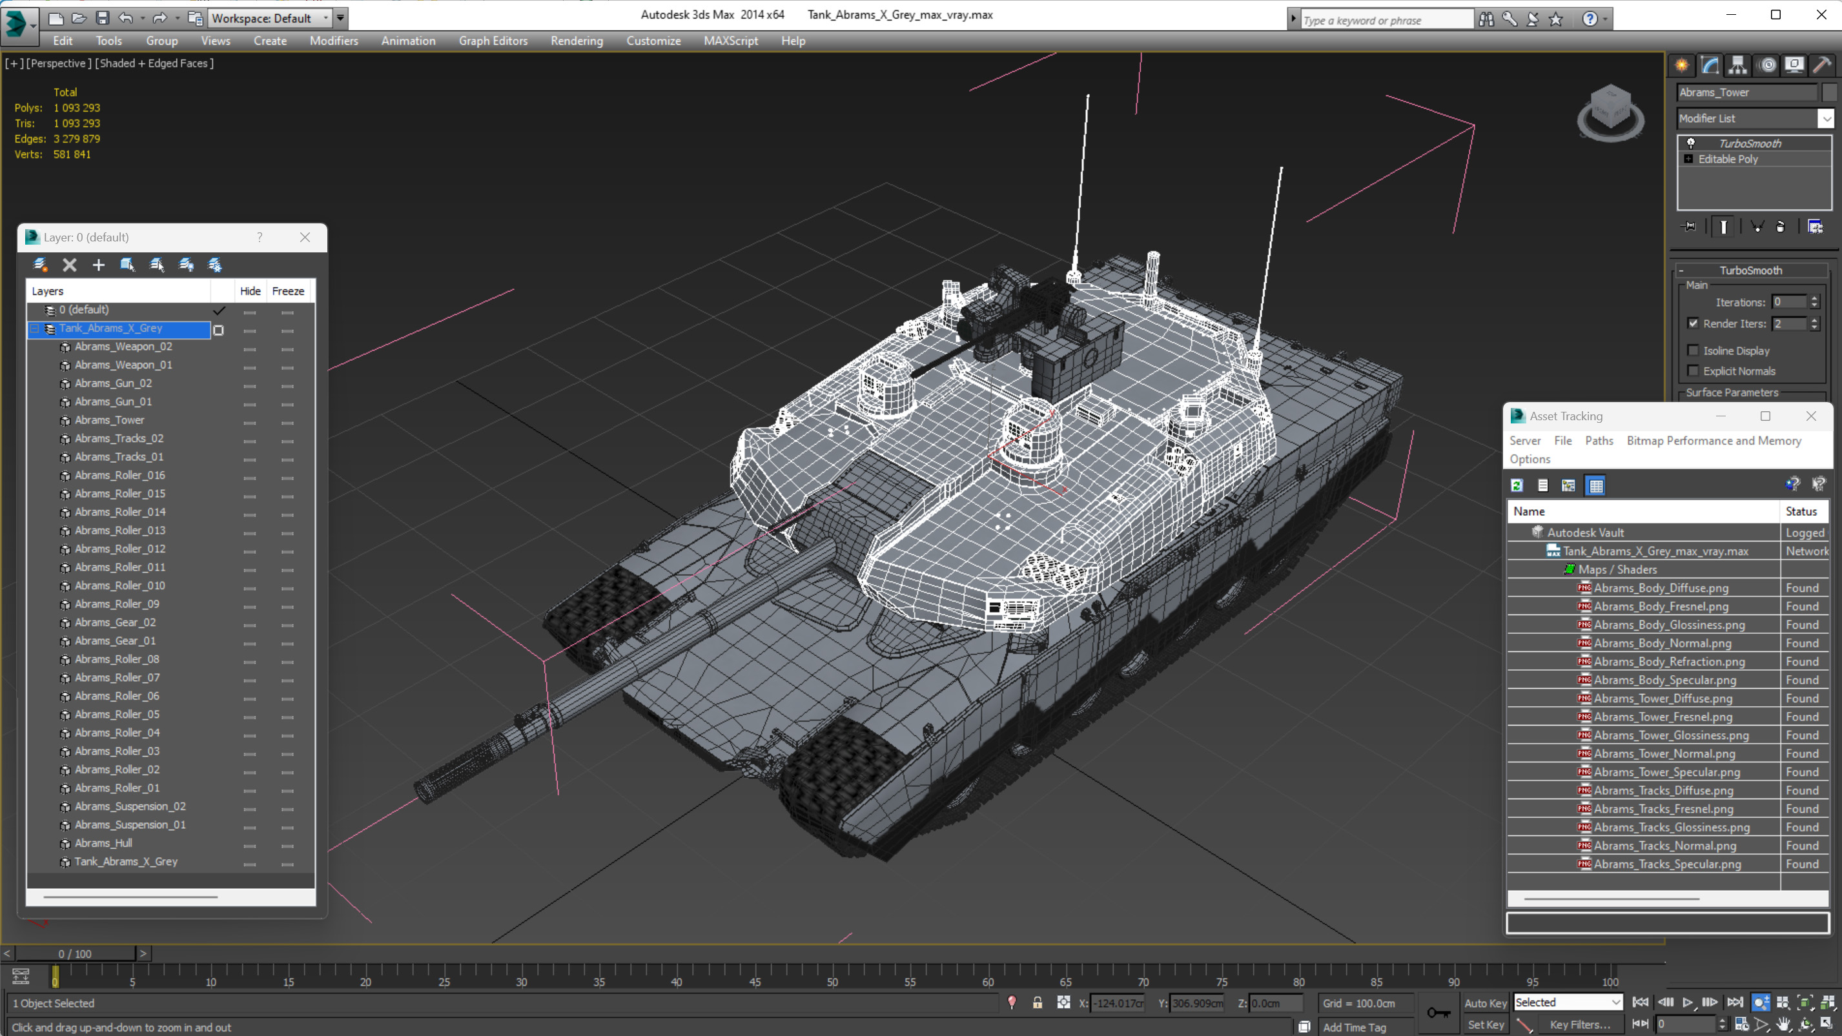Image resolution: width=1842 pixels, height=1036 pixels.
Task: Collapse the Tank_Abrams_X_Grey layer tree
Action: (34, 328)
